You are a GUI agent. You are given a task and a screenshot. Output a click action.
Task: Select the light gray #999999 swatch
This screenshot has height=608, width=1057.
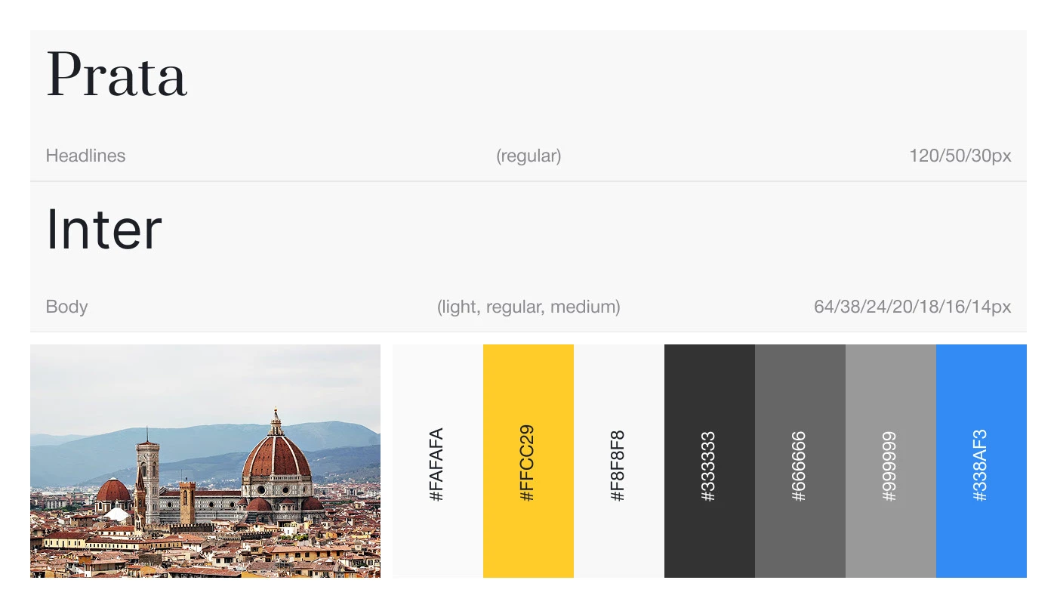(x=891, y=461)
